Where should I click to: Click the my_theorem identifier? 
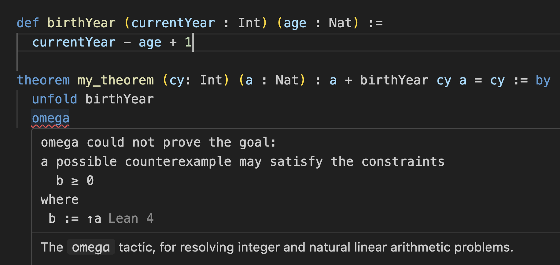[x=116, y=80]
